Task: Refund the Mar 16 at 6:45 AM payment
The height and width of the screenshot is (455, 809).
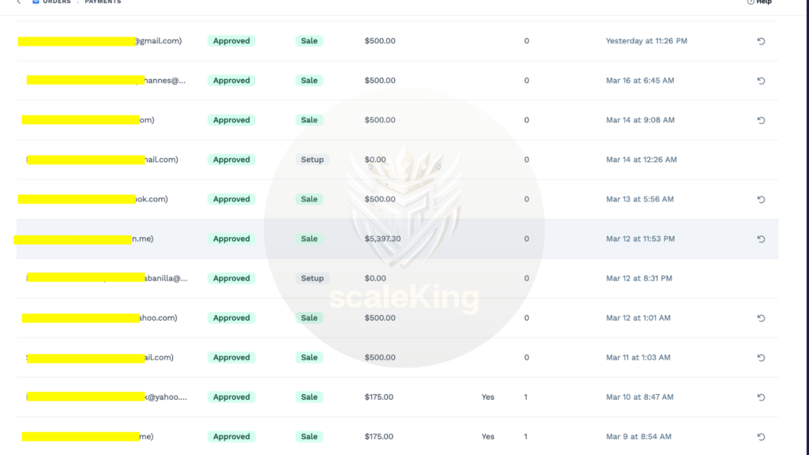Action: tap(761, 81)
